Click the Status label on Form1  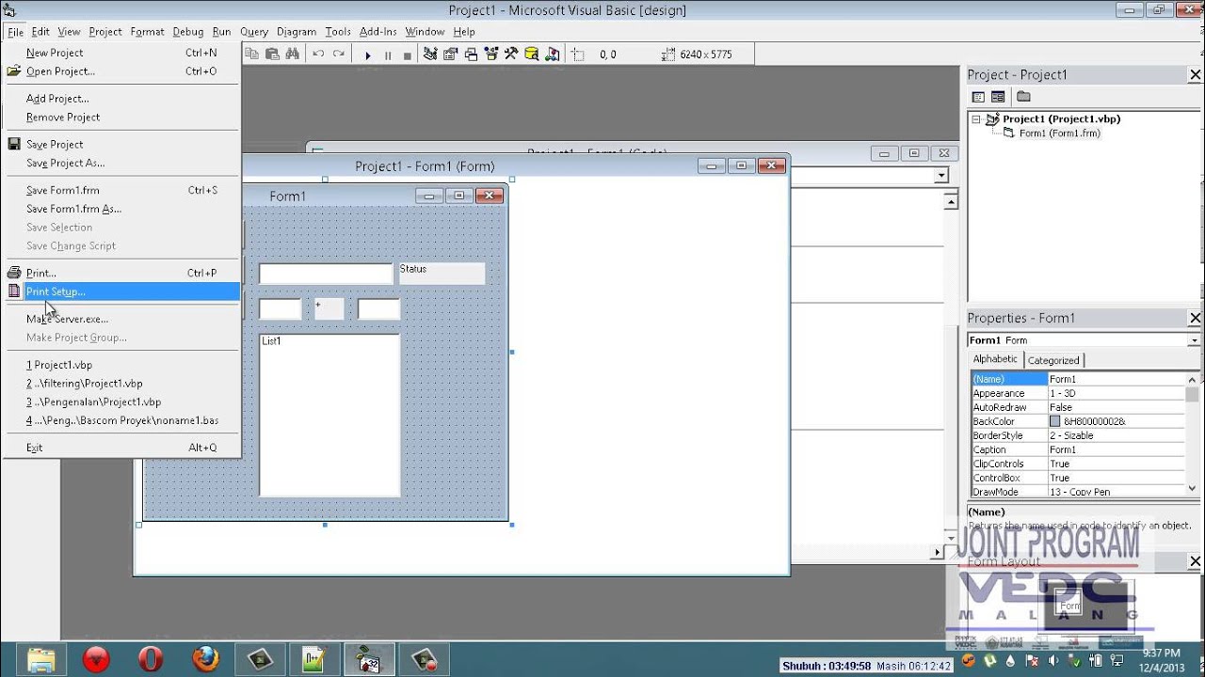point(442,273)
